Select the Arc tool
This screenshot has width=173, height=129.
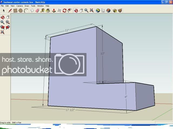coord(26,11)
